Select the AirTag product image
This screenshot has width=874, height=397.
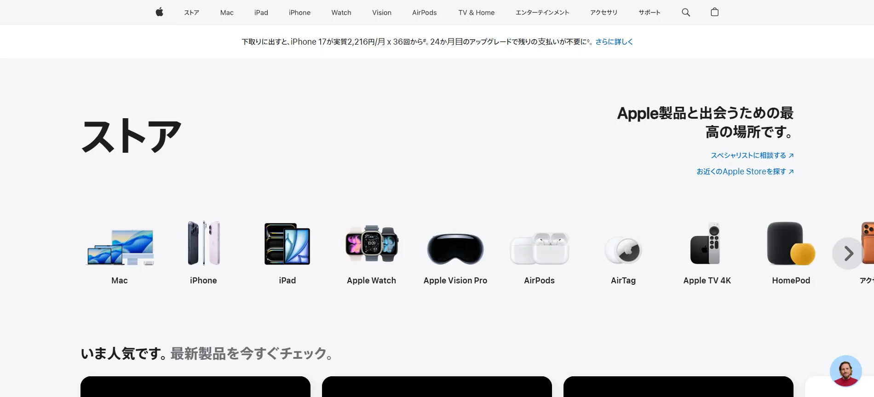[x=623, y=250]
